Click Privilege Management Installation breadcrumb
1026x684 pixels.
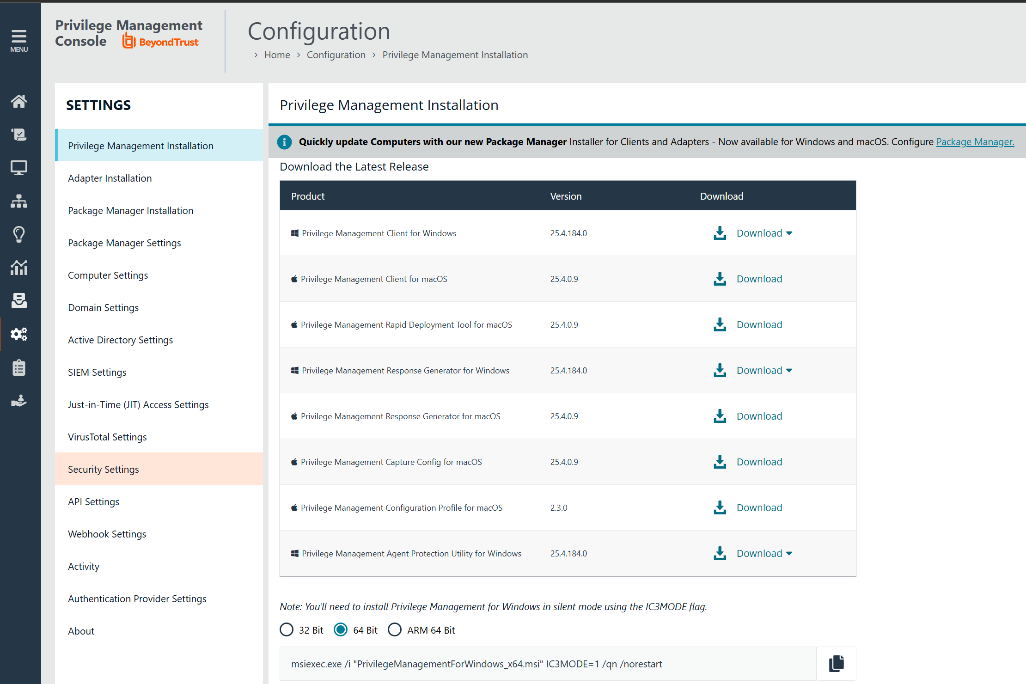tap(455, 55)
